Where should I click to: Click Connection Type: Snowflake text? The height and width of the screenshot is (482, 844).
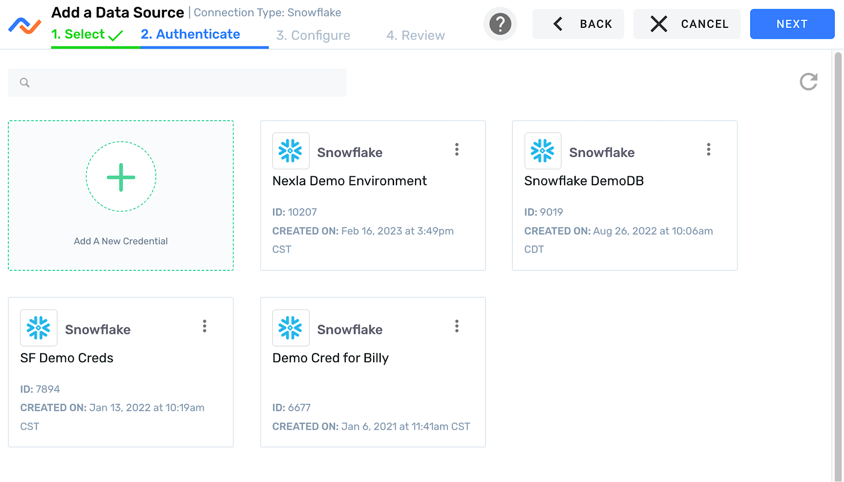[267, 13]
